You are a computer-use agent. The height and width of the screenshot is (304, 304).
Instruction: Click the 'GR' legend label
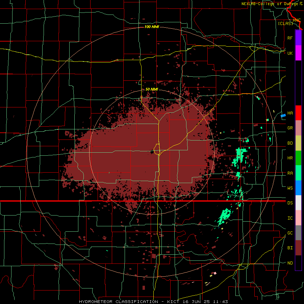[x=290, y=128]
